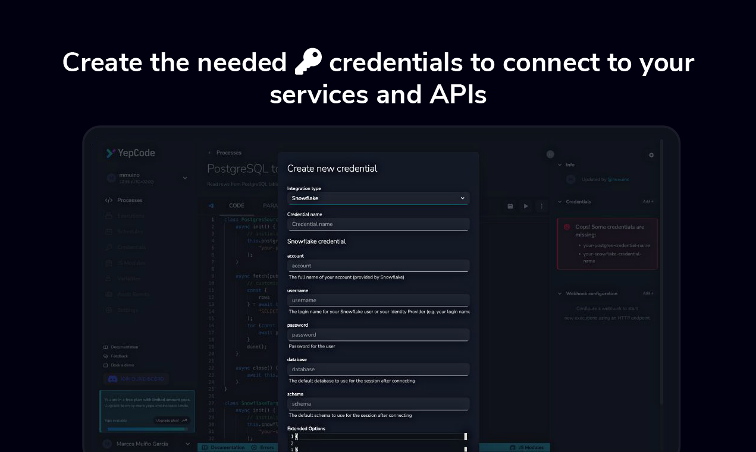Viewport: 756px width, 452px height.
Task: Collapse the Credentials section chevron
Action: coord(560,202)
